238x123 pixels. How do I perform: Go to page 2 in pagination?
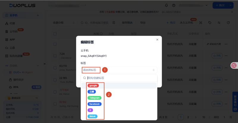pos(188,117)
